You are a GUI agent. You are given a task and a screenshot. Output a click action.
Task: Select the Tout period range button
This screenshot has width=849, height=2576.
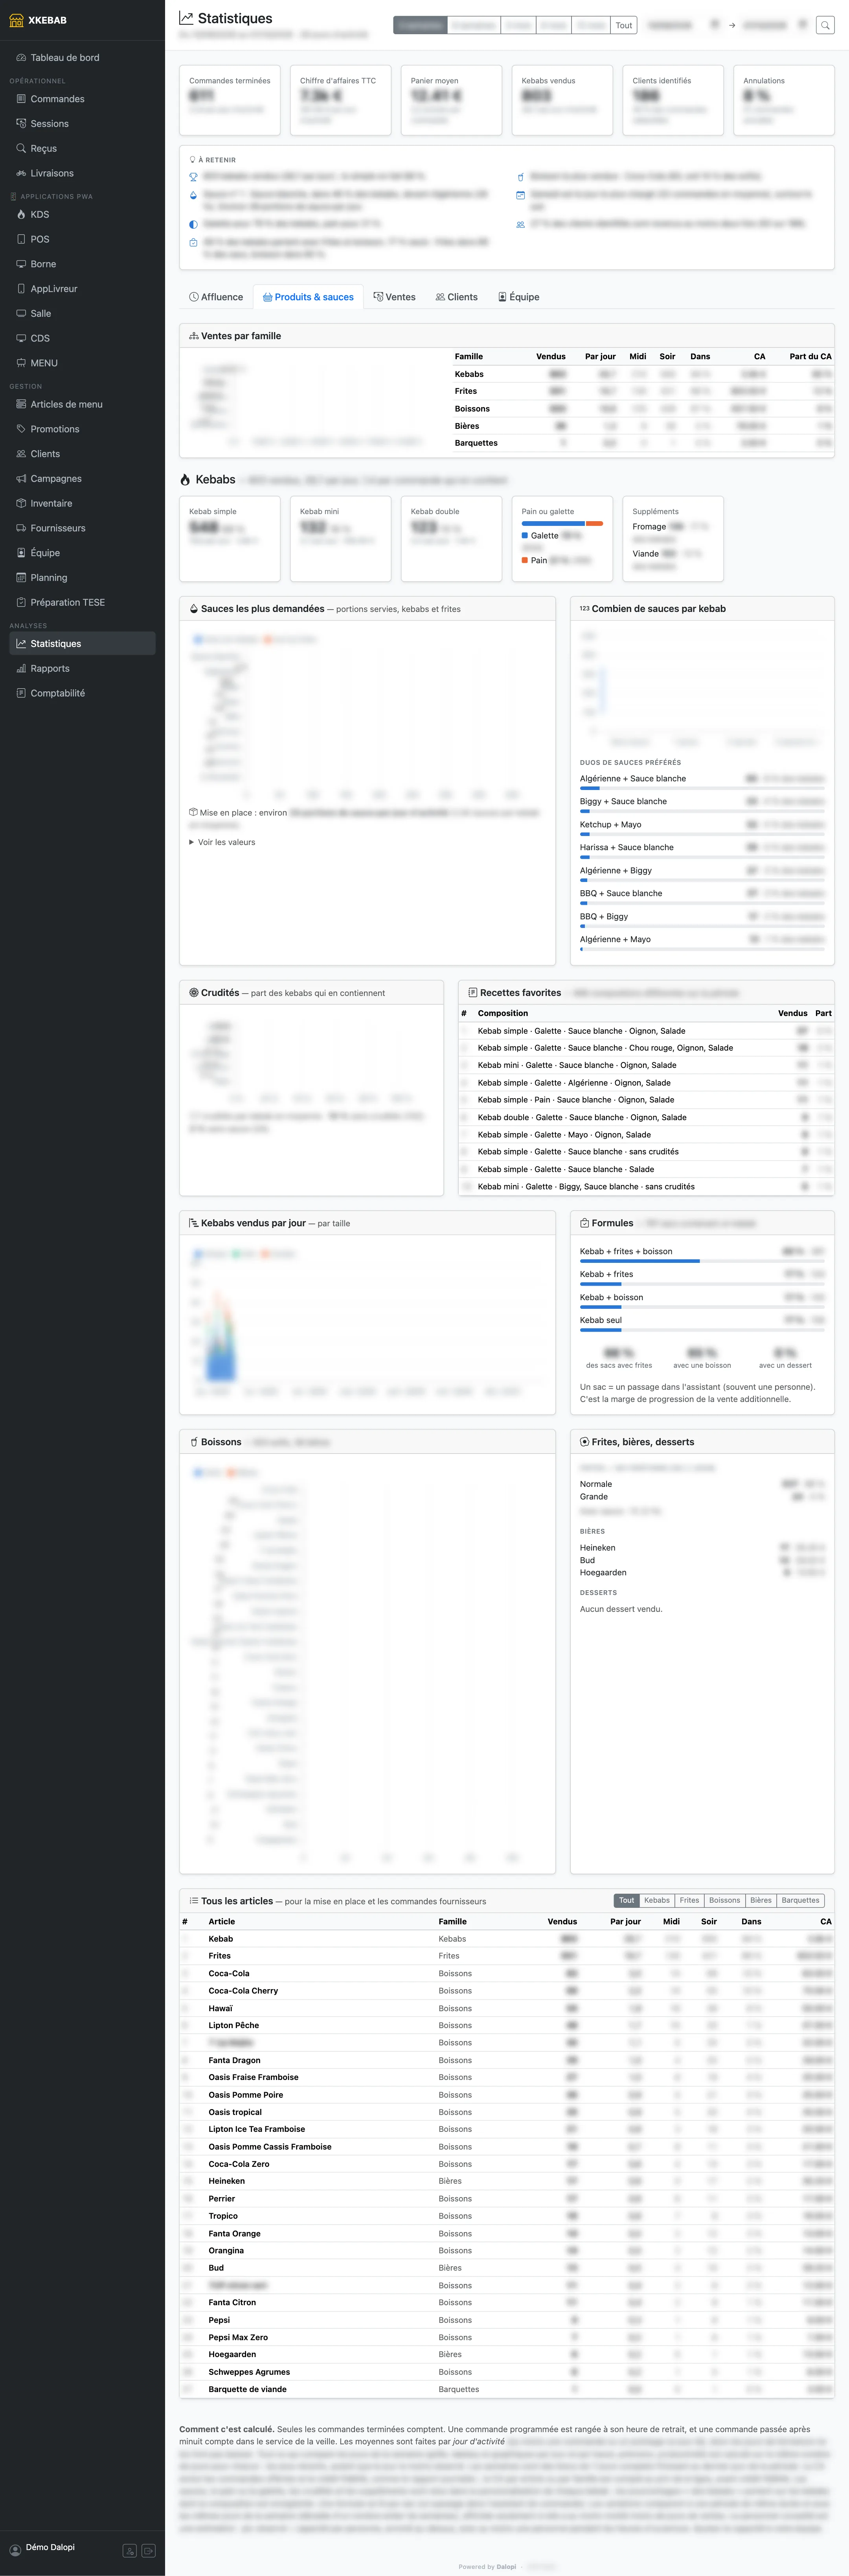coord(624,25)
